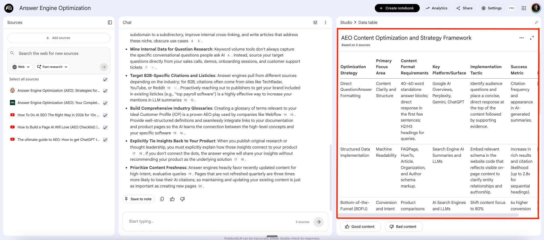This screenshot has width=544, height=240.
Task: Click the chat vertical scrollbar
Action: 330,177
